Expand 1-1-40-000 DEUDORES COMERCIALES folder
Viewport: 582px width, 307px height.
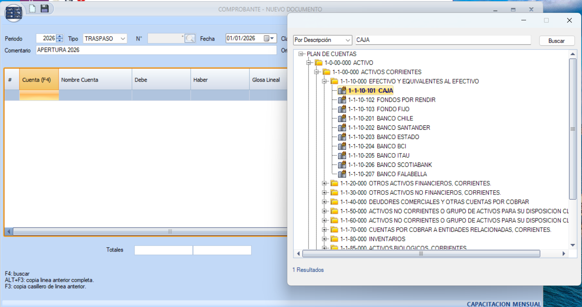pos(324,202)
